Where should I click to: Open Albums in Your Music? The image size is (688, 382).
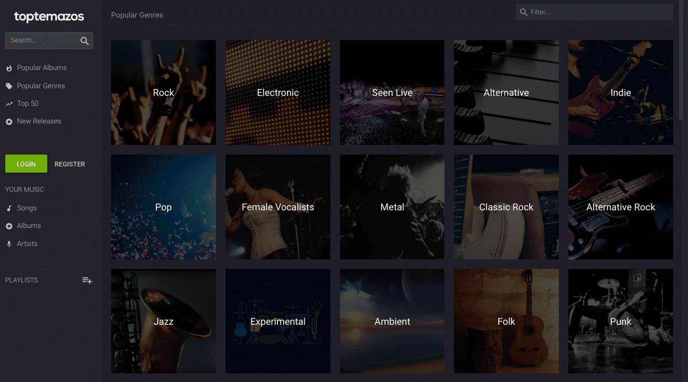29,226
